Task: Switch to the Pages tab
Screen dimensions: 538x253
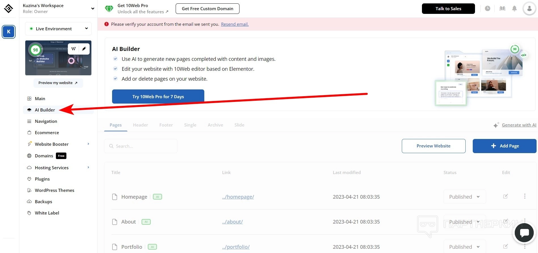Action: click(115, 125)
